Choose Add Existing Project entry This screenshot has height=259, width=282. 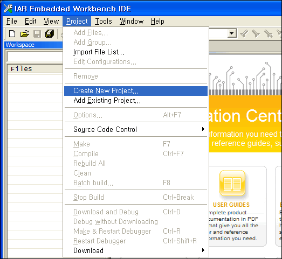(x=136, y=101)
